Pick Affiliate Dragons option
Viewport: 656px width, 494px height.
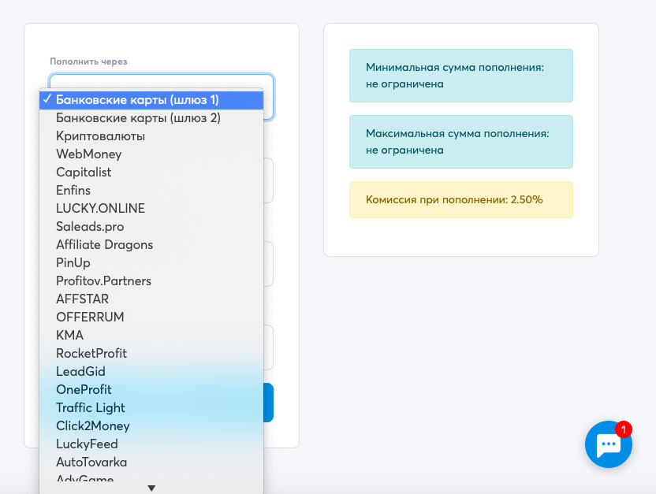click(151, 245)
